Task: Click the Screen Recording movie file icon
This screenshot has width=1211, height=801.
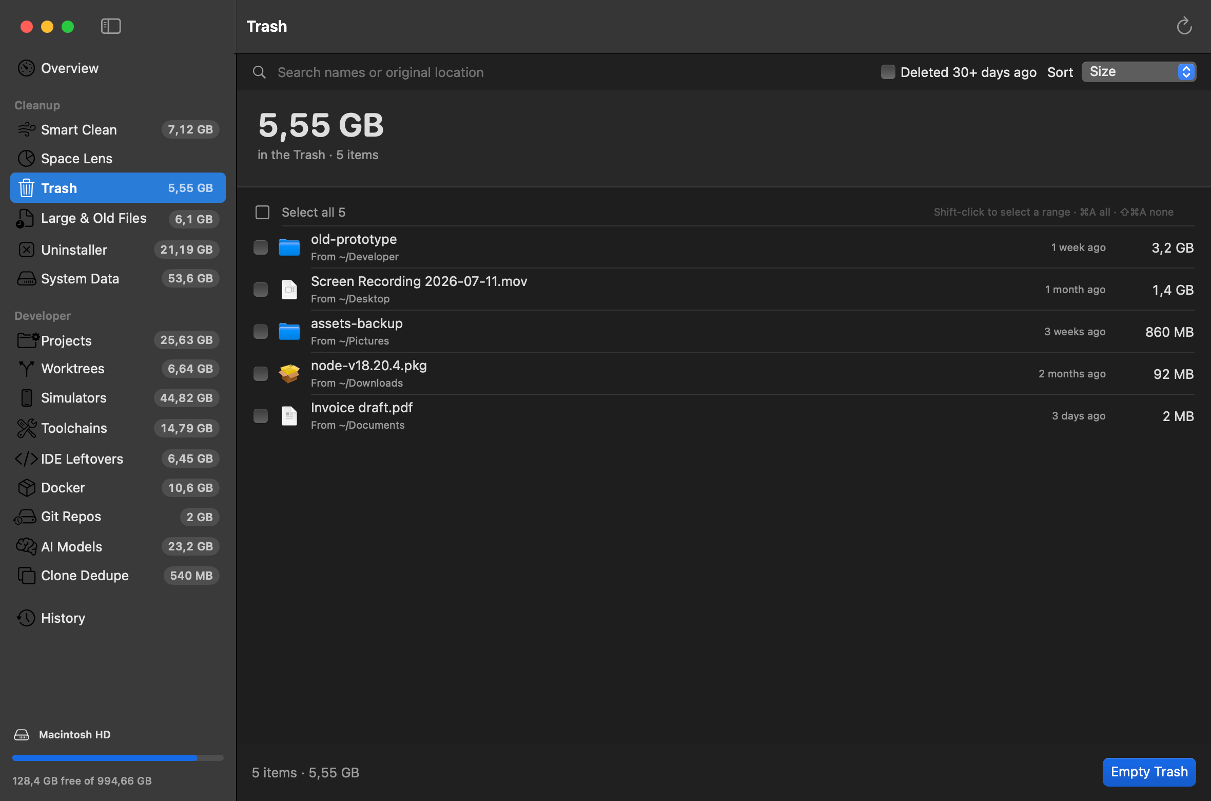Action: tap(289, 290)
